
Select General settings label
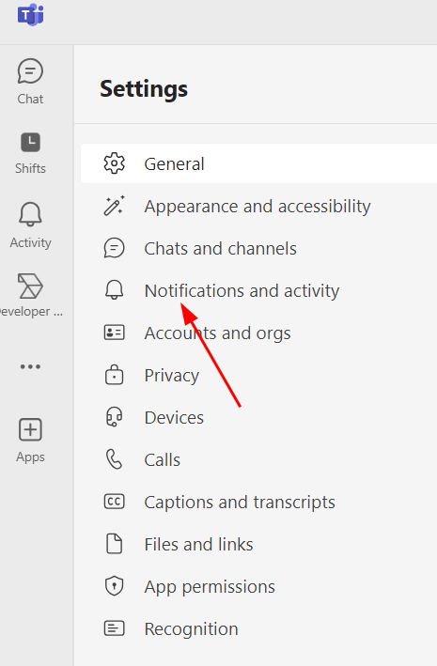tap(174, 164)
